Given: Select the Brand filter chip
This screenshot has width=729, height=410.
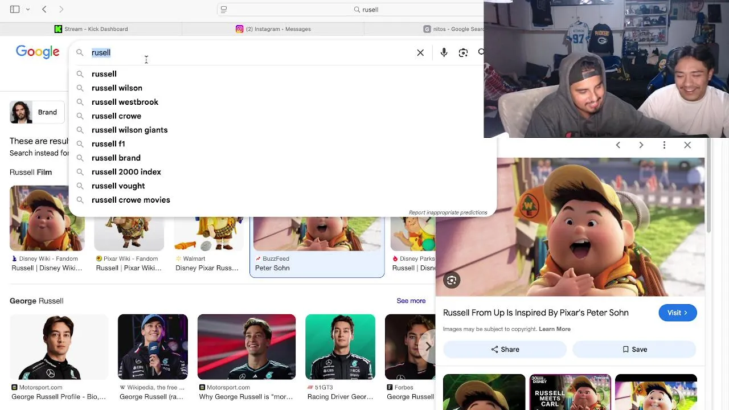Looking at the screenshot, I should coord(37,112).
